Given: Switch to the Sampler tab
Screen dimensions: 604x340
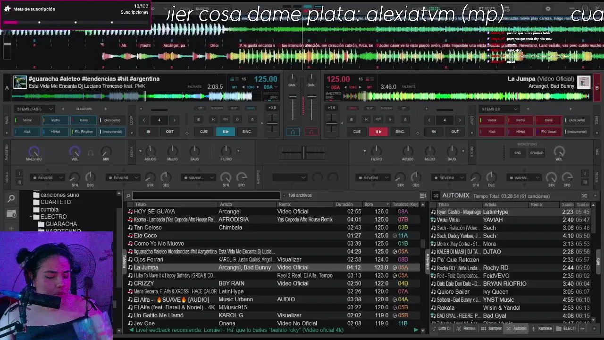Looking at the screenshot, I should tap(492, 329).
